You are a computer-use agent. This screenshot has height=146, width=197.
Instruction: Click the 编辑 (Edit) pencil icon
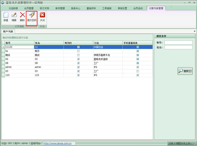[14, 15]
